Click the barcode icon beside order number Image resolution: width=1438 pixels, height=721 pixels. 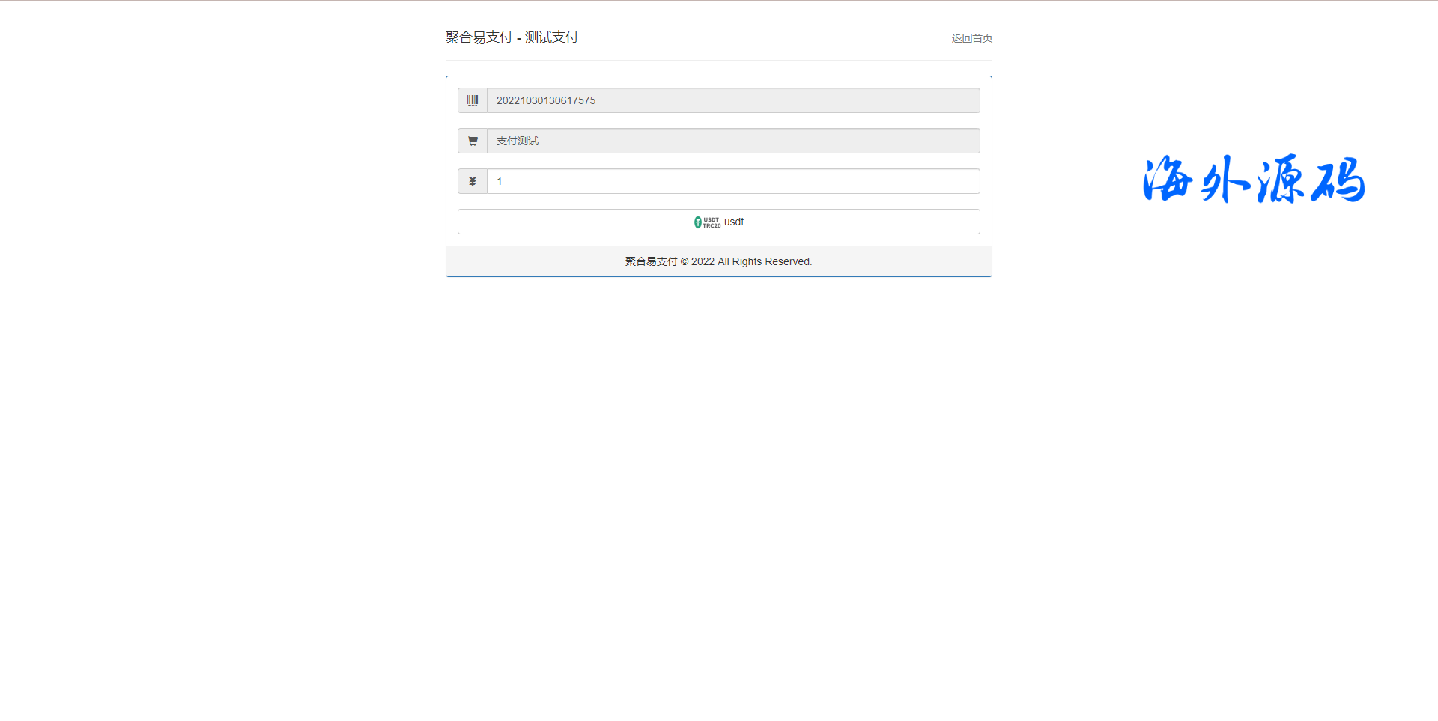pyautogui.click(x=473, y=100)
